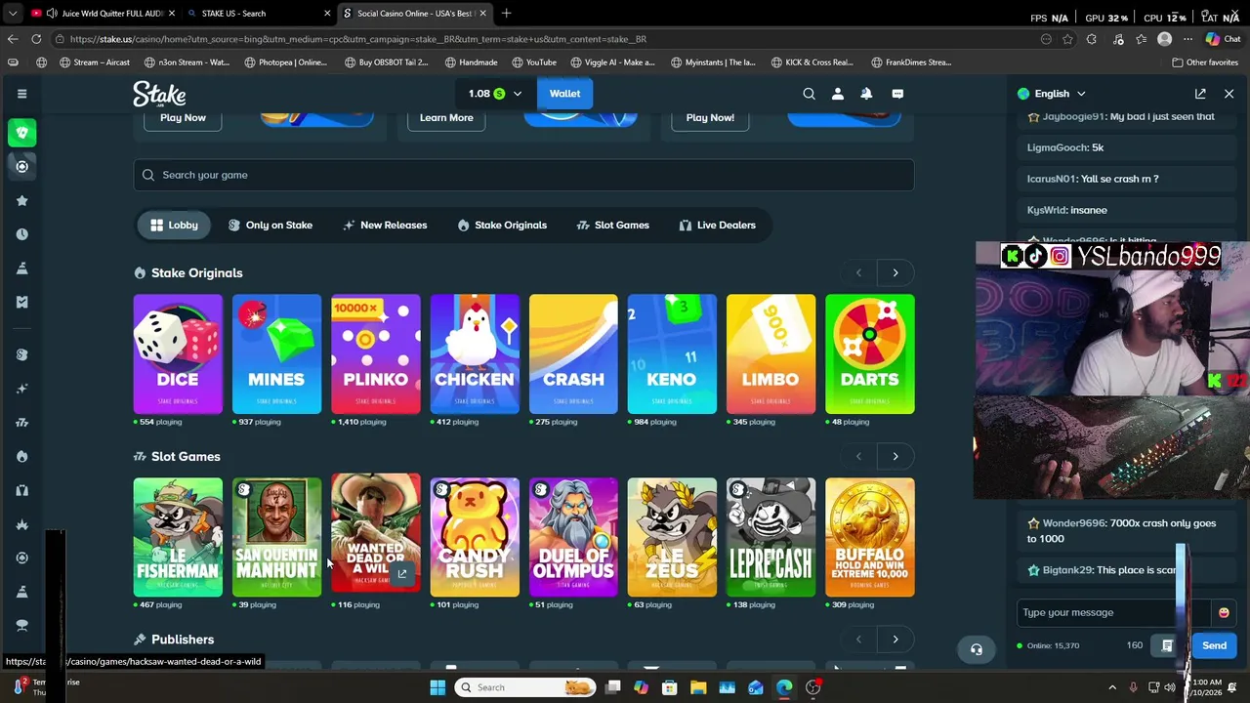The height and width of the screenshot is (703, 1250).
Task: Expand the English language dropdown in chat
Action: (x=1081, y=94)
